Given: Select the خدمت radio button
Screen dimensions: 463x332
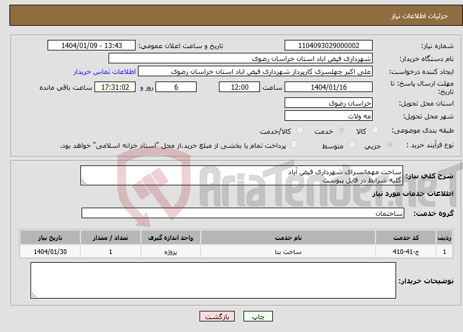Looking at the screenshot, I should (342, 130).
